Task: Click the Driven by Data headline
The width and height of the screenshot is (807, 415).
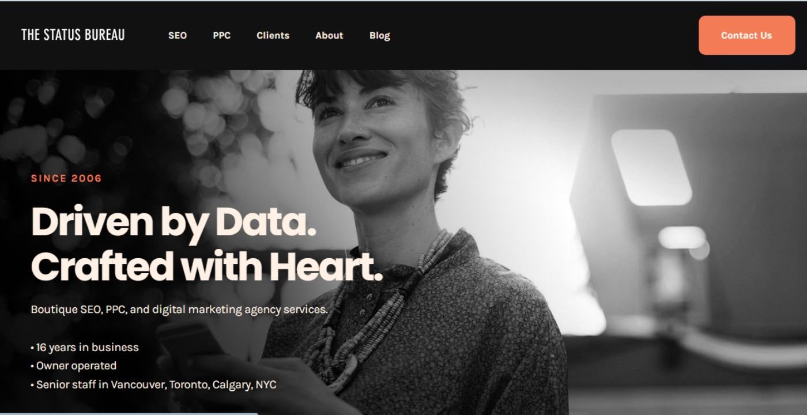Action: [174, 222]
